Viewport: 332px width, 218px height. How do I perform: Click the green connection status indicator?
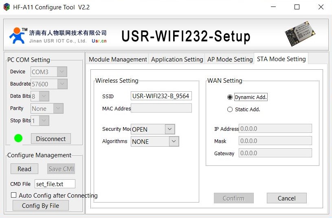click(18, 139)
